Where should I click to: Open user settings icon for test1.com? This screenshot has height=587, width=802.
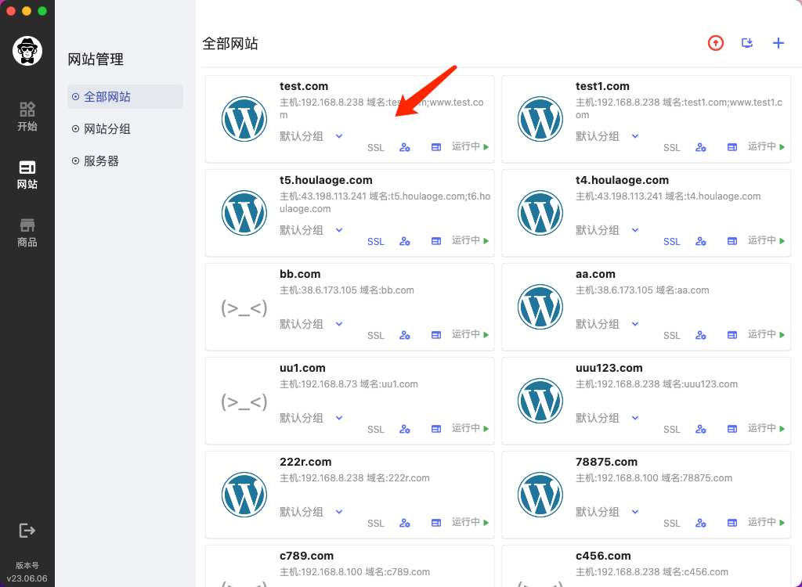tap(701, 147)
